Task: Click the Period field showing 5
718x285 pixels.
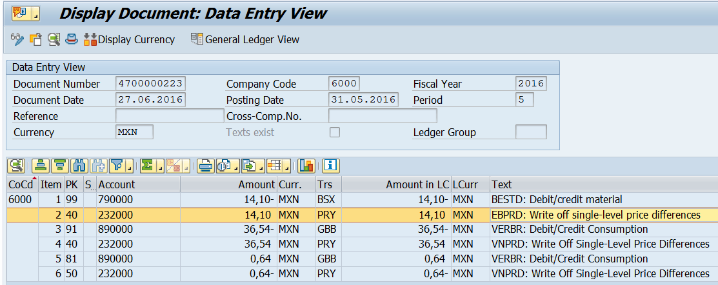Action: 524,100
